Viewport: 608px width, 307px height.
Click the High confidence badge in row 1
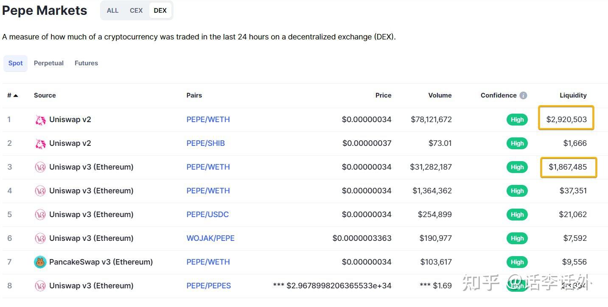[517, 120]
